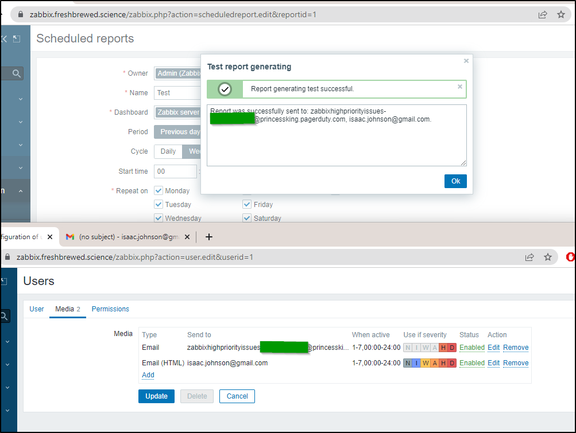
Task: Click the search magnifier in Scheduled reports sidebar
Action: click(16, 73)
